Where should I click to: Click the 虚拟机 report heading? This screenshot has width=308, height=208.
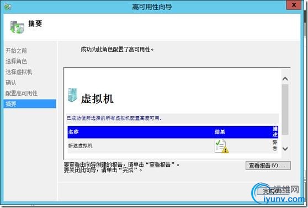point(97,98)
